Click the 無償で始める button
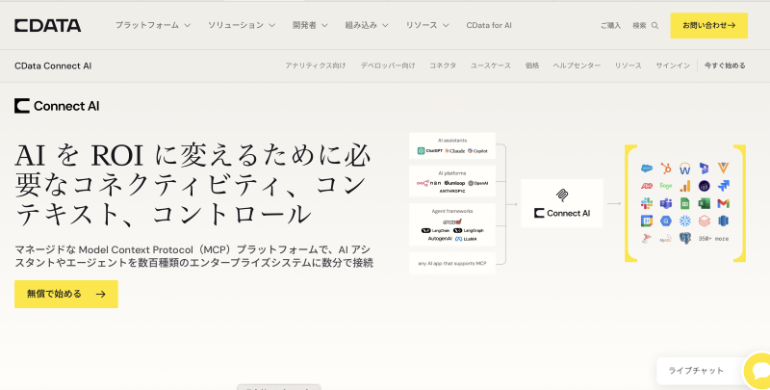The image size is (770, 390). click(x=66, y=294)
